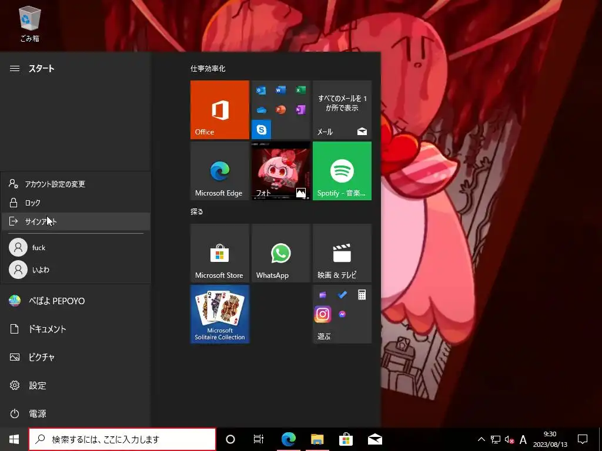
Task: Select ごみ箱 recycle bin desktop icon
Action: [29, 23]
